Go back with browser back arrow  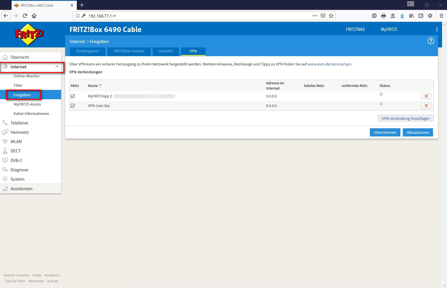[x=6, y=16]
